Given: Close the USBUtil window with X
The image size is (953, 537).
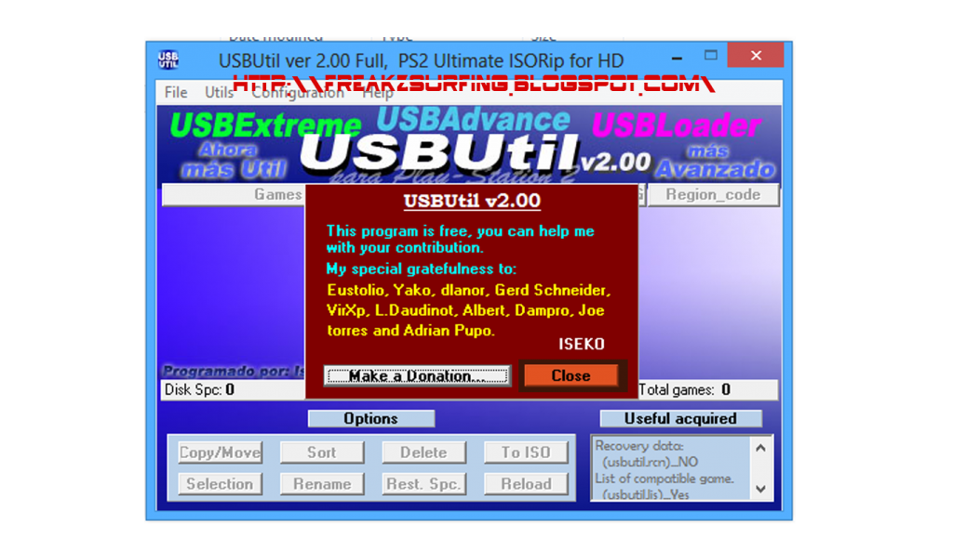Looking at the screenshot, I should tap(756, 56).
